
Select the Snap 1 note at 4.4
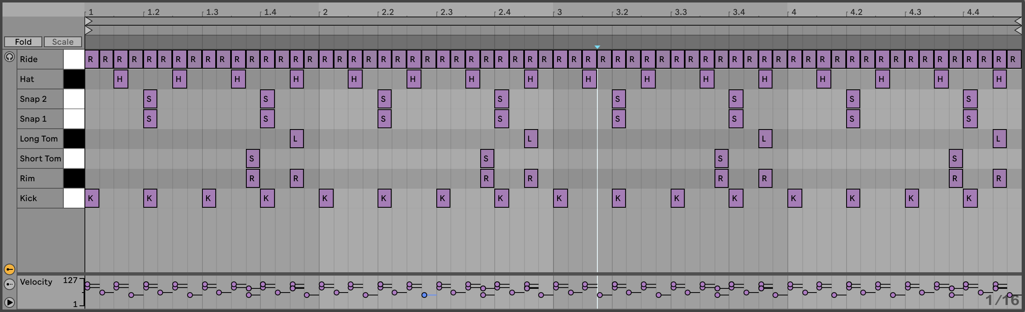970,119
